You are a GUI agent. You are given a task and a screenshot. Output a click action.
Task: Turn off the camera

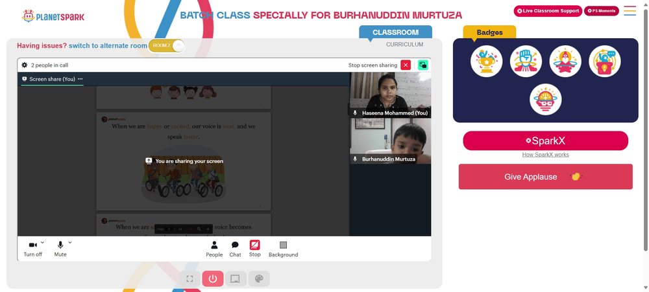(32, 249)
